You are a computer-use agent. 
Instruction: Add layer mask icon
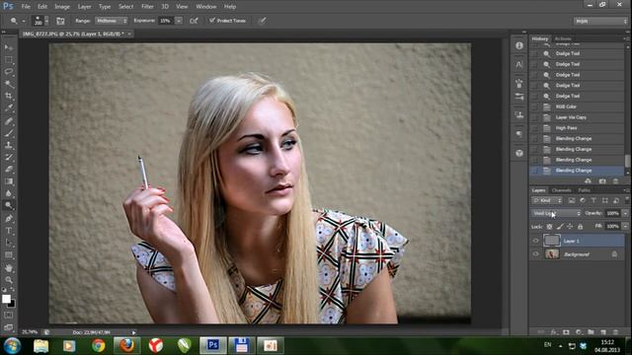[566, 332]
